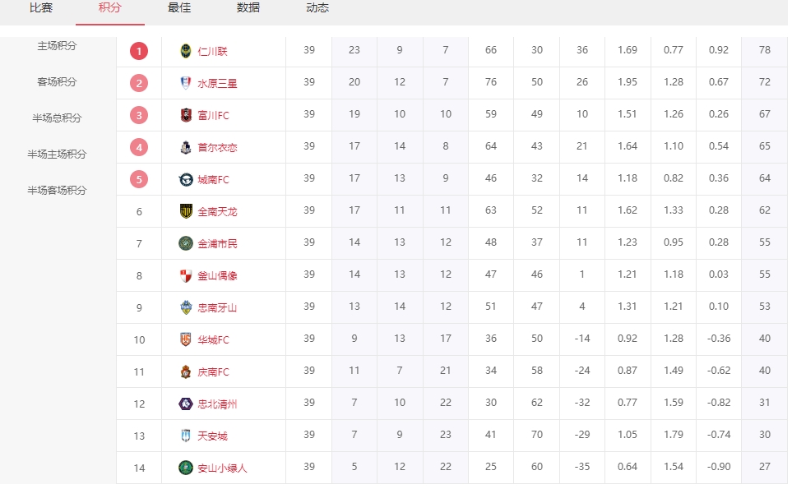Screen dimensions: 792x489
Task: Click the 釜山偶像 team crest icon
Action: 186,275
